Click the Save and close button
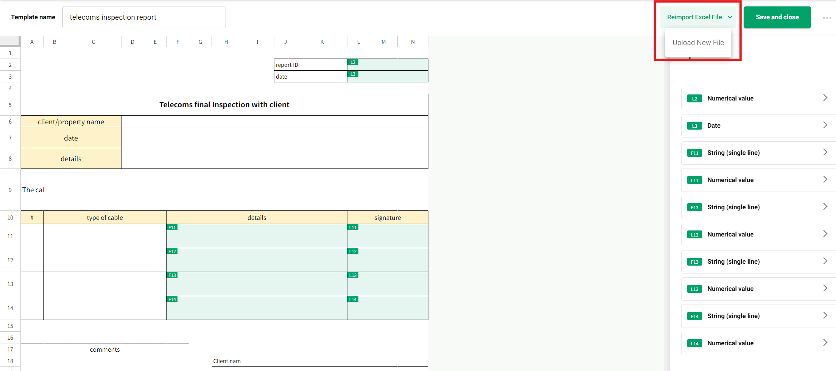Screen dimensions: 836x371 coord(777,17)
